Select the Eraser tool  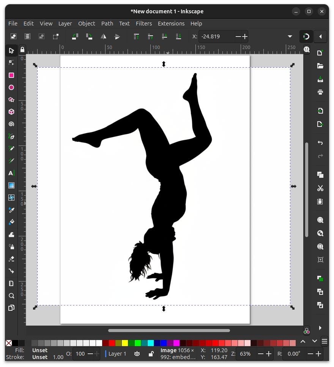point(11,259)
